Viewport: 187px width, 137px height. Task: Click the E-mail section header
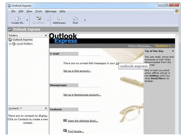pos(64,54)
